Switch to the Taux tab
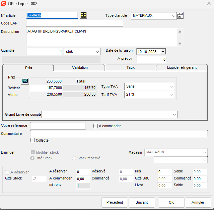 click(x=131, y=67)
